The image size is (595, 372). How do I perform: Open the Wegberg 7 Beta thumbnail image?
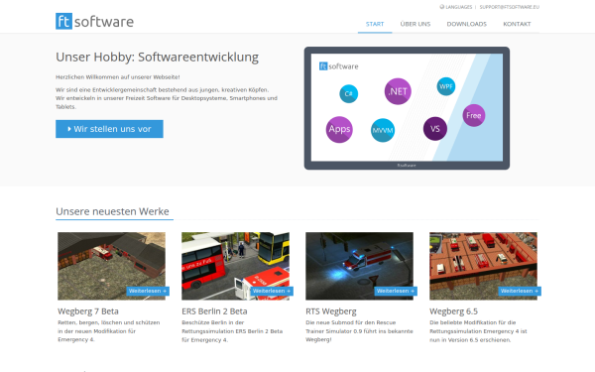pyautogui.click(x=111, y=266)
